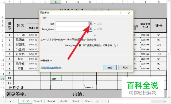Click row 郑国斌 score cell 100
Screen dimensions: 171x104
coord(159,45)
